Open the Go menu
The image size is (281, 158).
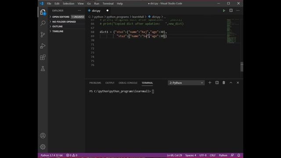[89, 4]
